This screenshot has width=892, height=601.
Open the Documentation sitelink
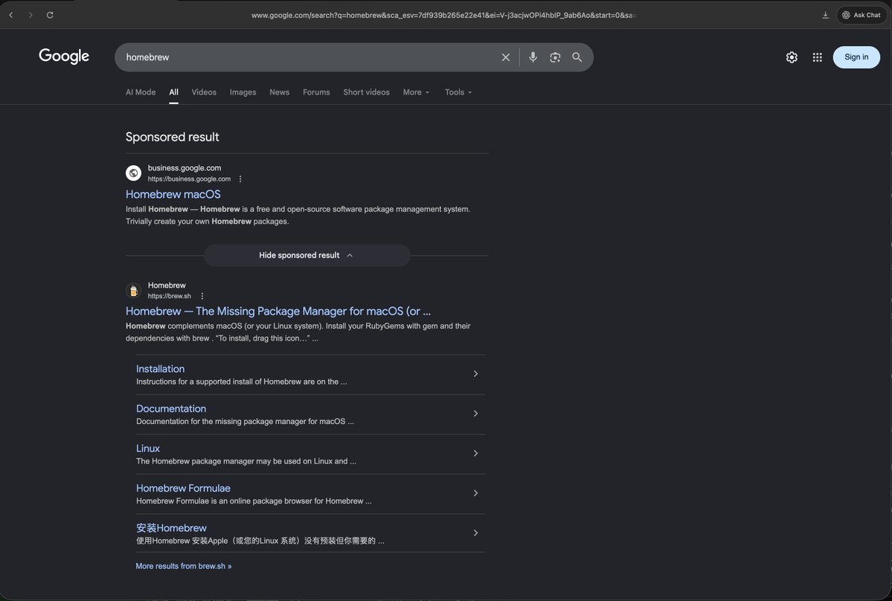point(171,409)
